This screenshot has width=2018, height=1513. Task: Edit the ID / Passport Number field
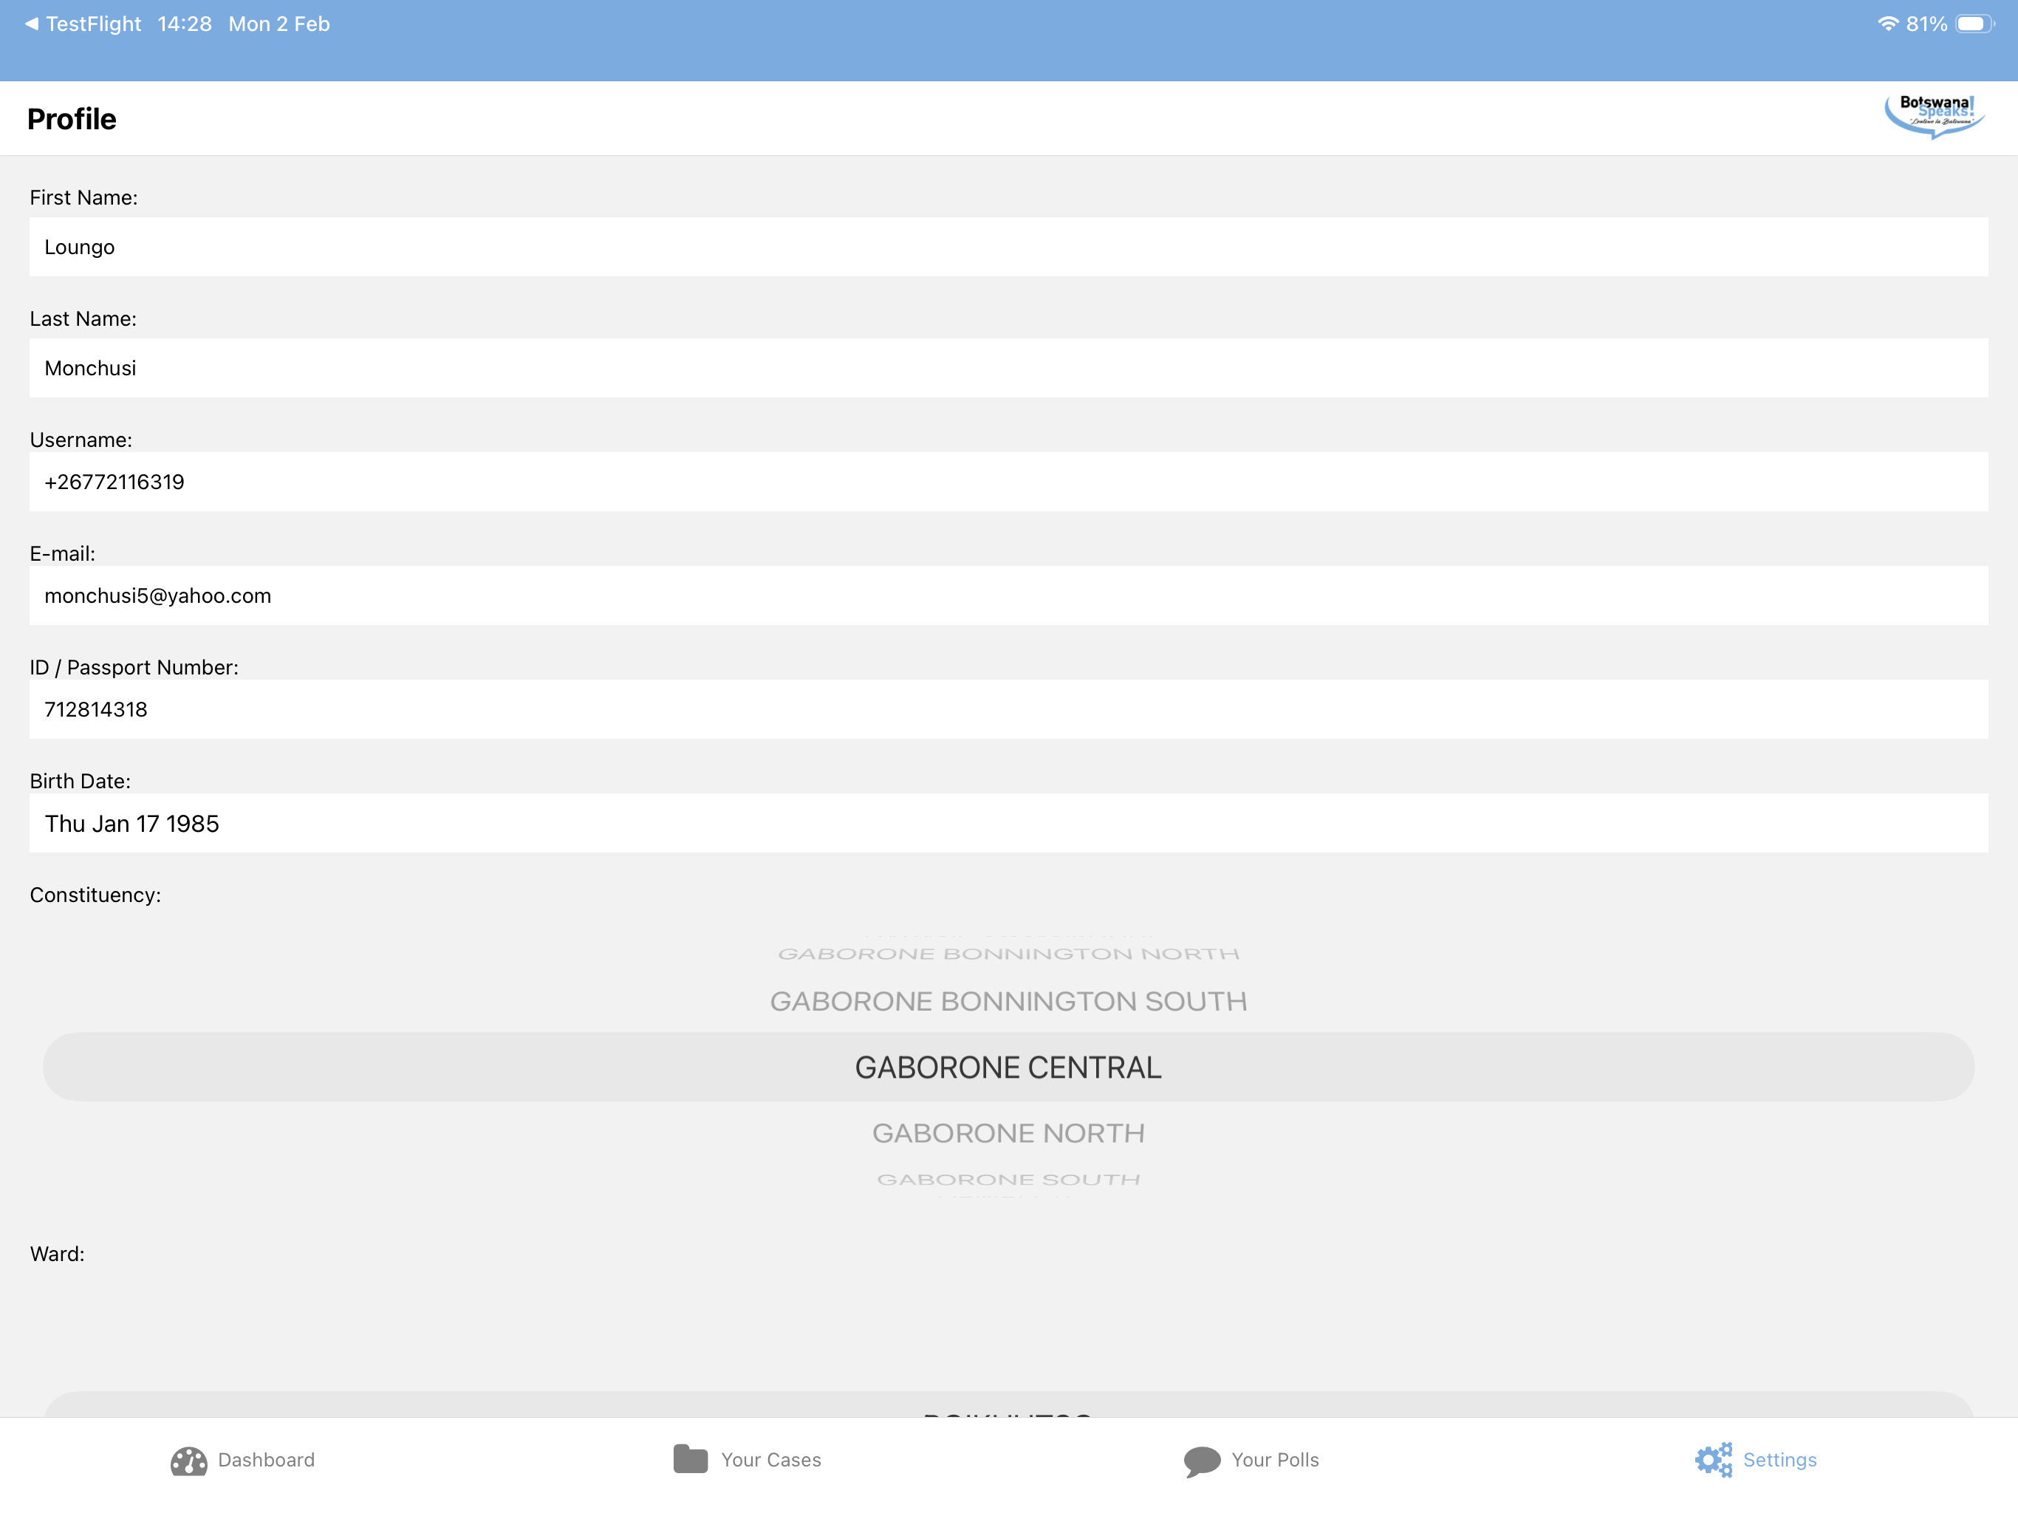[x=1009, y=709]
